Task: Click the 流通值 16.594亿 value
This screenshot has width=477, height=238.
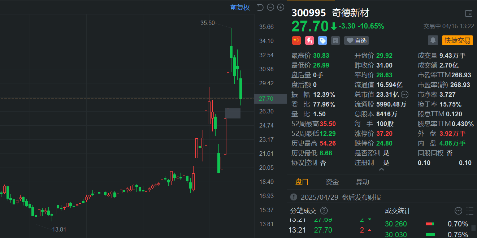Action: tap(389, 85)
